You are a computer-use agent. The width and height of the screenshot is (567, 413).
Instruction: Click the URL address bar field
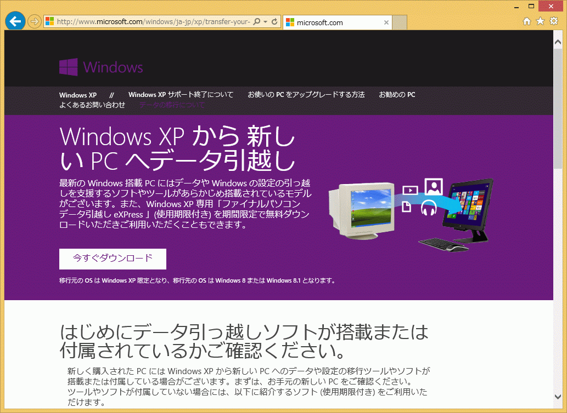click(154, 22)
